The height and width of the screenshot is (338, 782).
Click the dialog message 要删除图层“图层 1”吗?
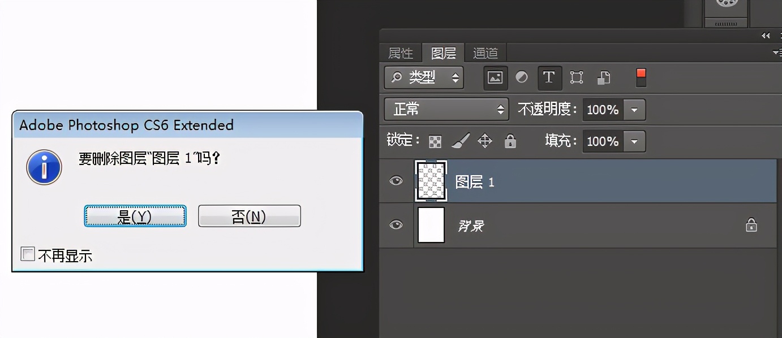tap(149, 158)
